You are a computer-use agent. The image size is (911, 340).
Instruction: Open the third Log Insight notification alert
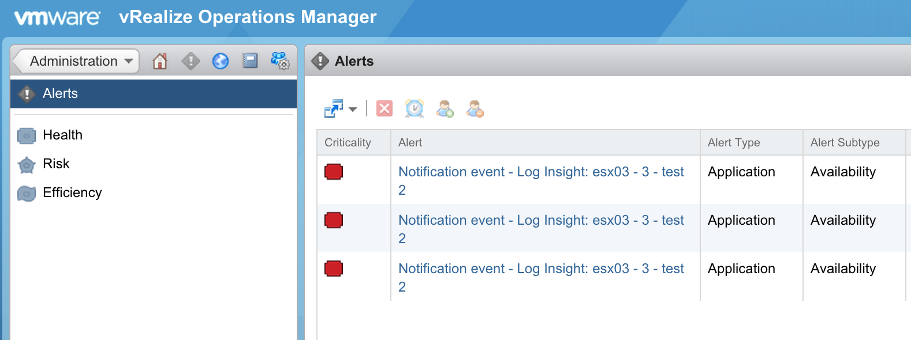(540, 269)
